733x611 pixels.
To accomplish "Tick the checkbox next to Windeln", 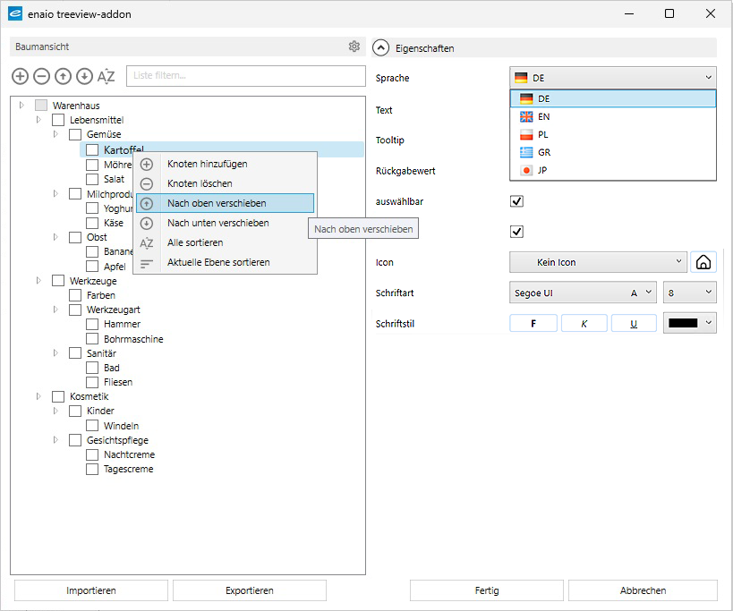I will (92, 426).
